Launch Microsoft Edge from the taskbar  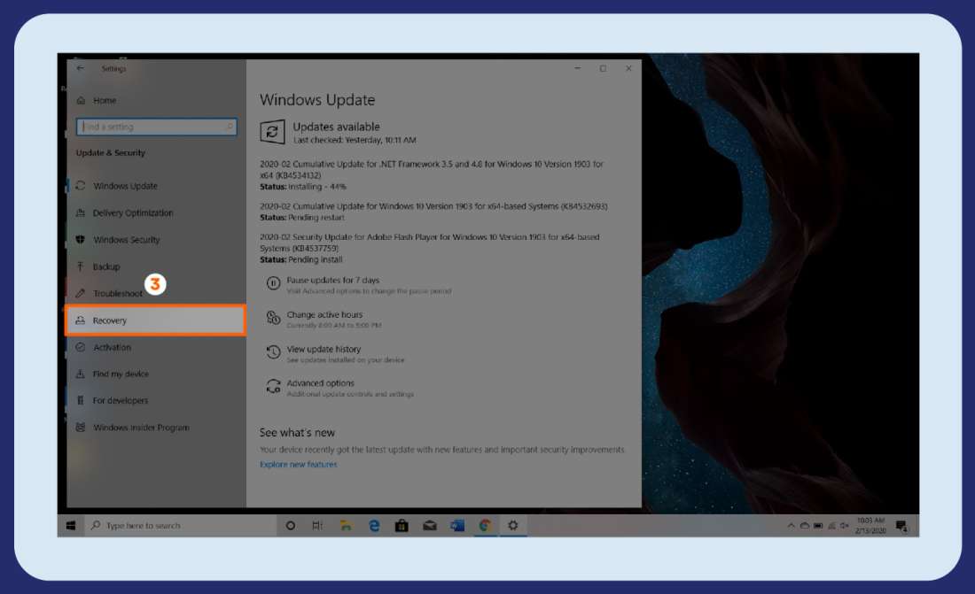click(x=373, y=525)
